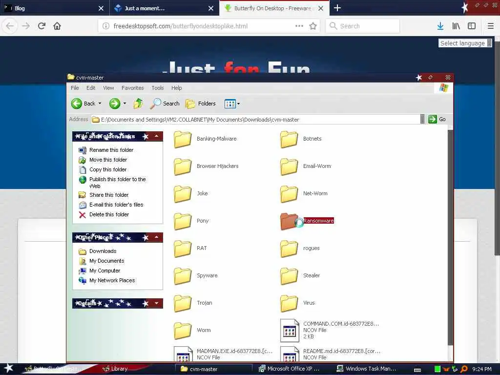This screenshot has width=500, height=375.
Task: Collapse File and Folder Tasks panel
Action: (x=157, y=136)
